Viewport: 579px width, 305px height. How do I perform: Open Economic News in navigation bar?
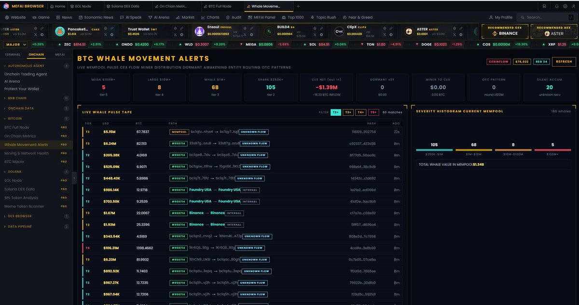click(x=96, y=17)
